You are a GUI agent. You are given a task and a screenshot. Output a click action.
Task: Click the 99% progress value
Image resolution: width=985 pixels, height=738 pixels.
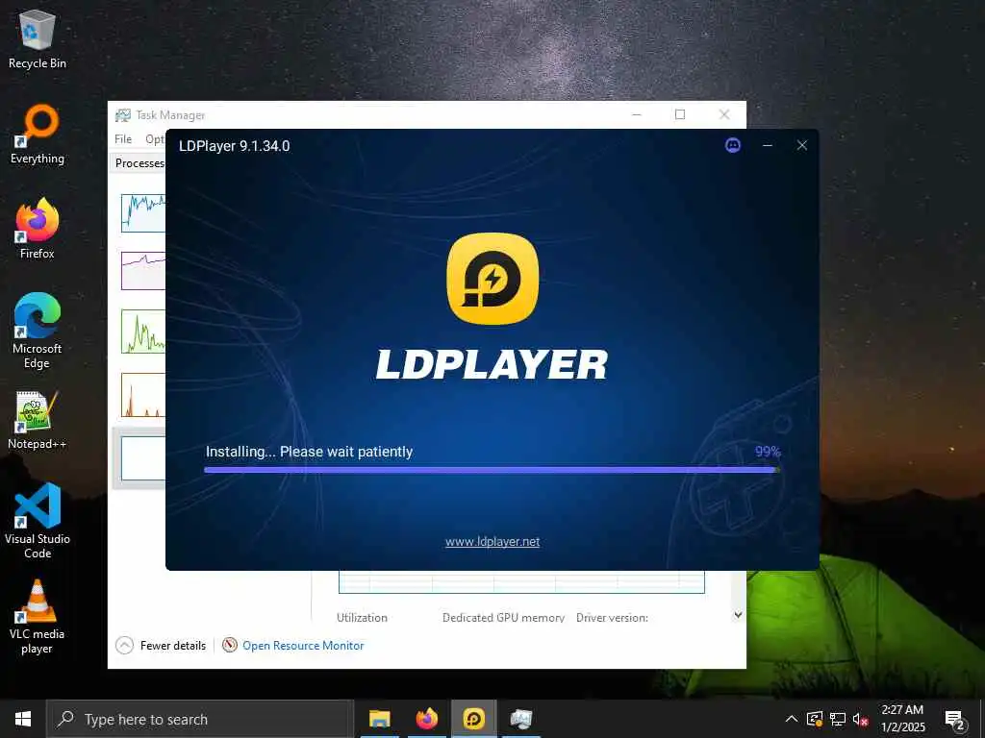(768, 452)
